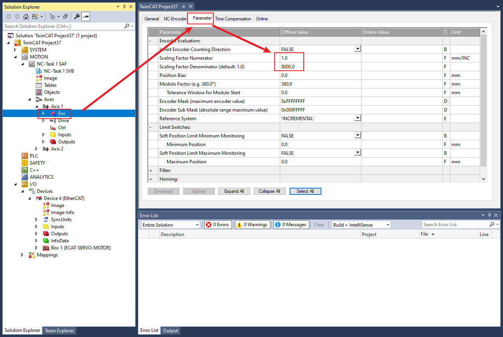Open the Entire Solution scope dropdown
The image size is (503, 337).
click(197, 225)
